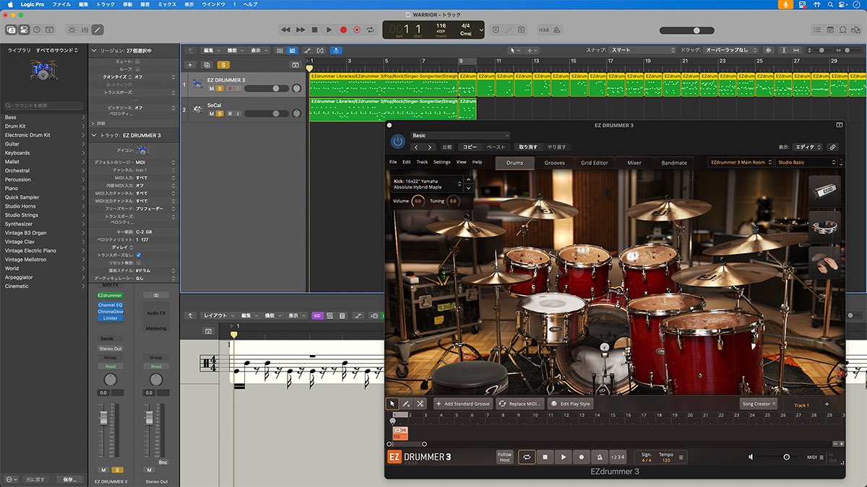Click the Logic fast-forward transport button
This screenshot has width=867, height=487.
coord(301,30)
